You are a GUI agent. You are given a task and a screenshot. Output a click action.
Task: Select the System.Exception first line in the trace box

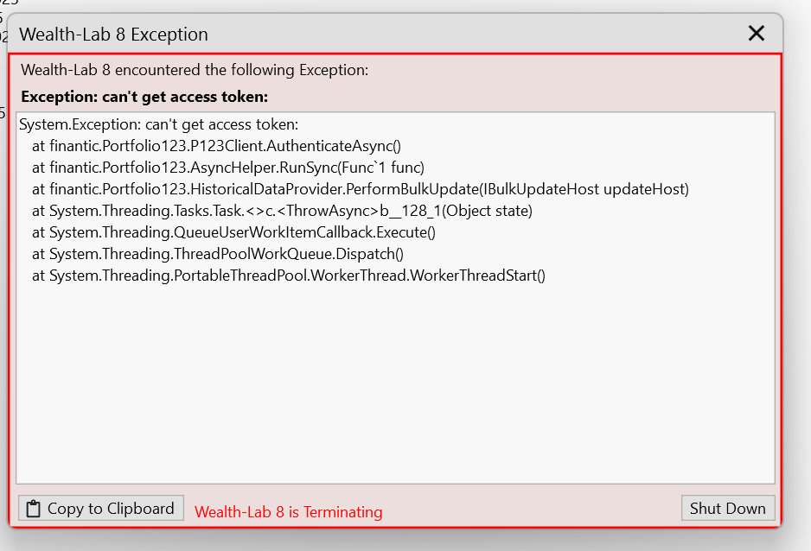click(x=159, y=124)
